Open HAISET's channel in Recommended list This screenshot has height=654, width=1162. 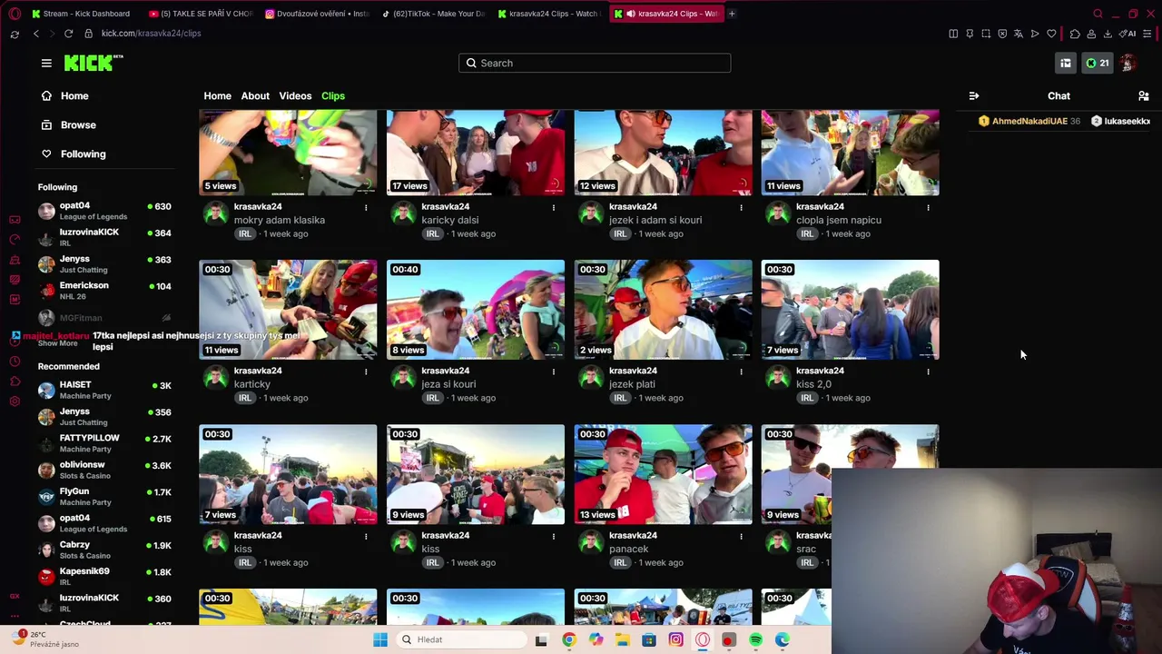[104, 390]
